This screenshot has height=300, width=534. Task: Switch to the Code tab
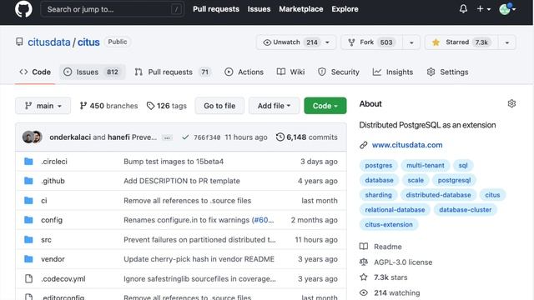point(35,72)
